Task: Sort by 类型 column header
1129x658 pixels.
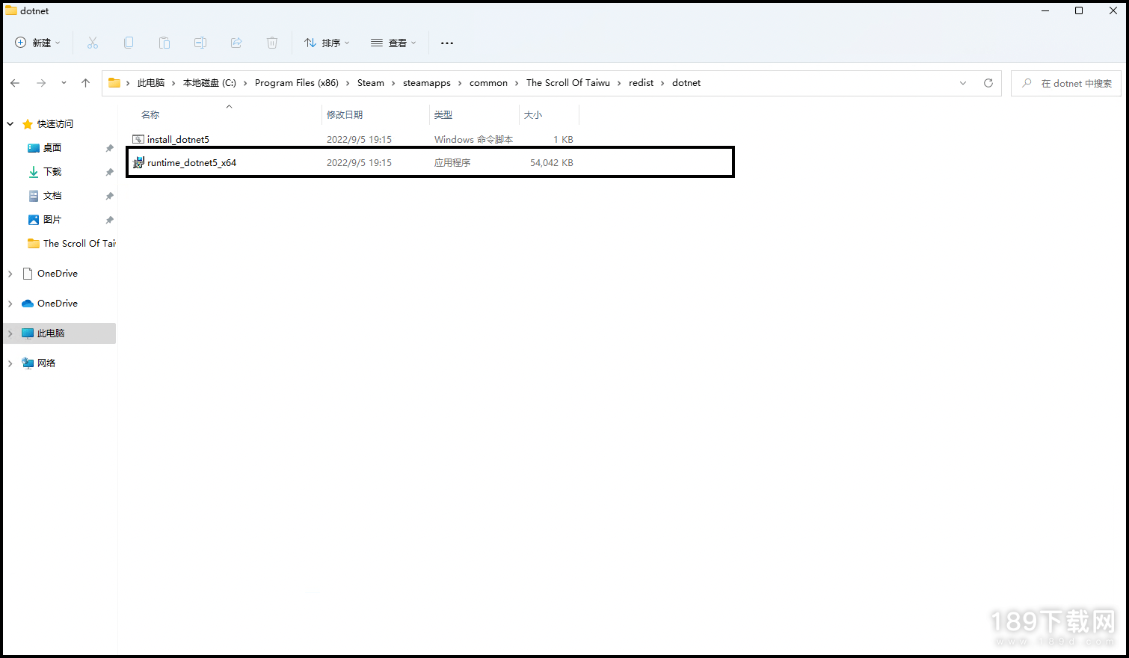Action: 443,114
